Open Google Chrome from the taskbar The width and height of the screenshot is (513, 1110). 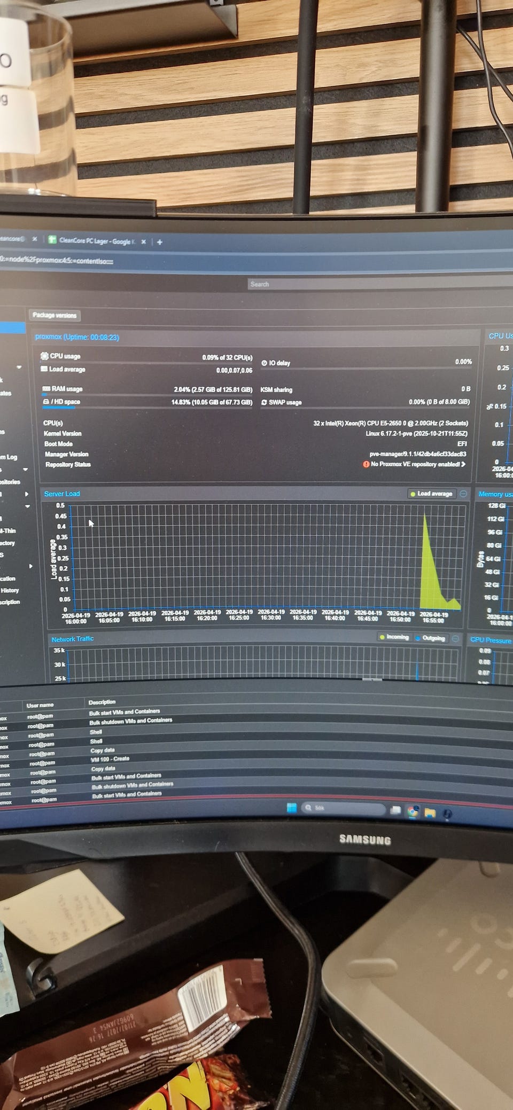click(x=413, y=812)
